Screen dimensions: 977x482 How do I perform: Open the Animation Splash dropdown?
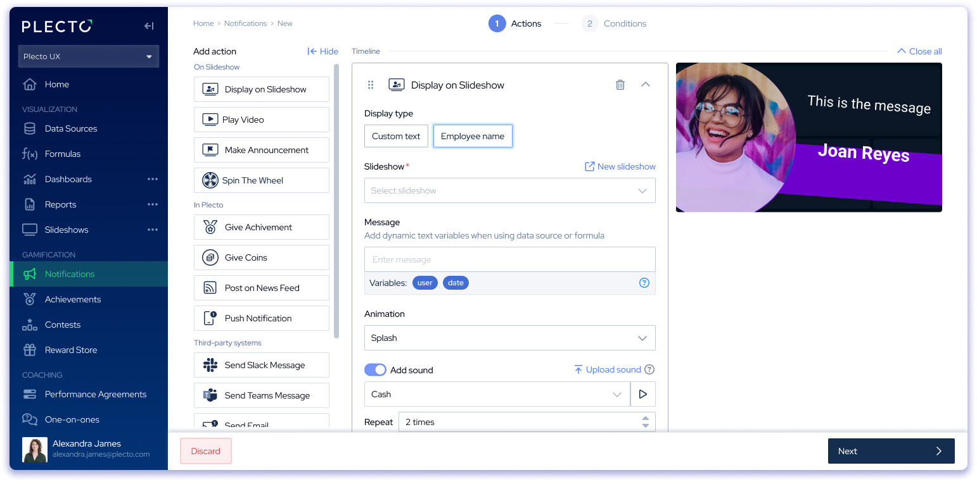(509, 338)
